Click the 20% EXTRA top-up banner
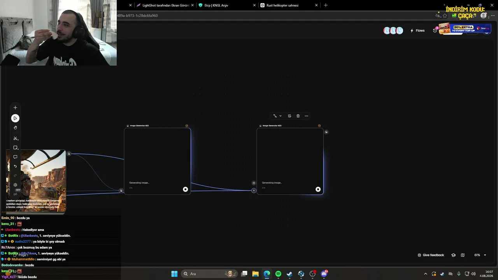 click(465, 28)
